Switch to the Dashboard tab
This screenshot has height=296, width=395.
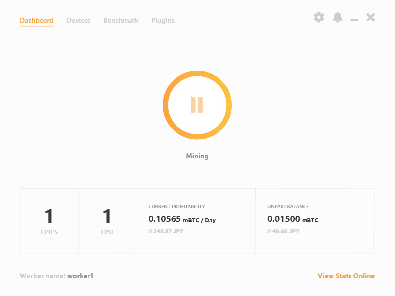coord(37,21)
